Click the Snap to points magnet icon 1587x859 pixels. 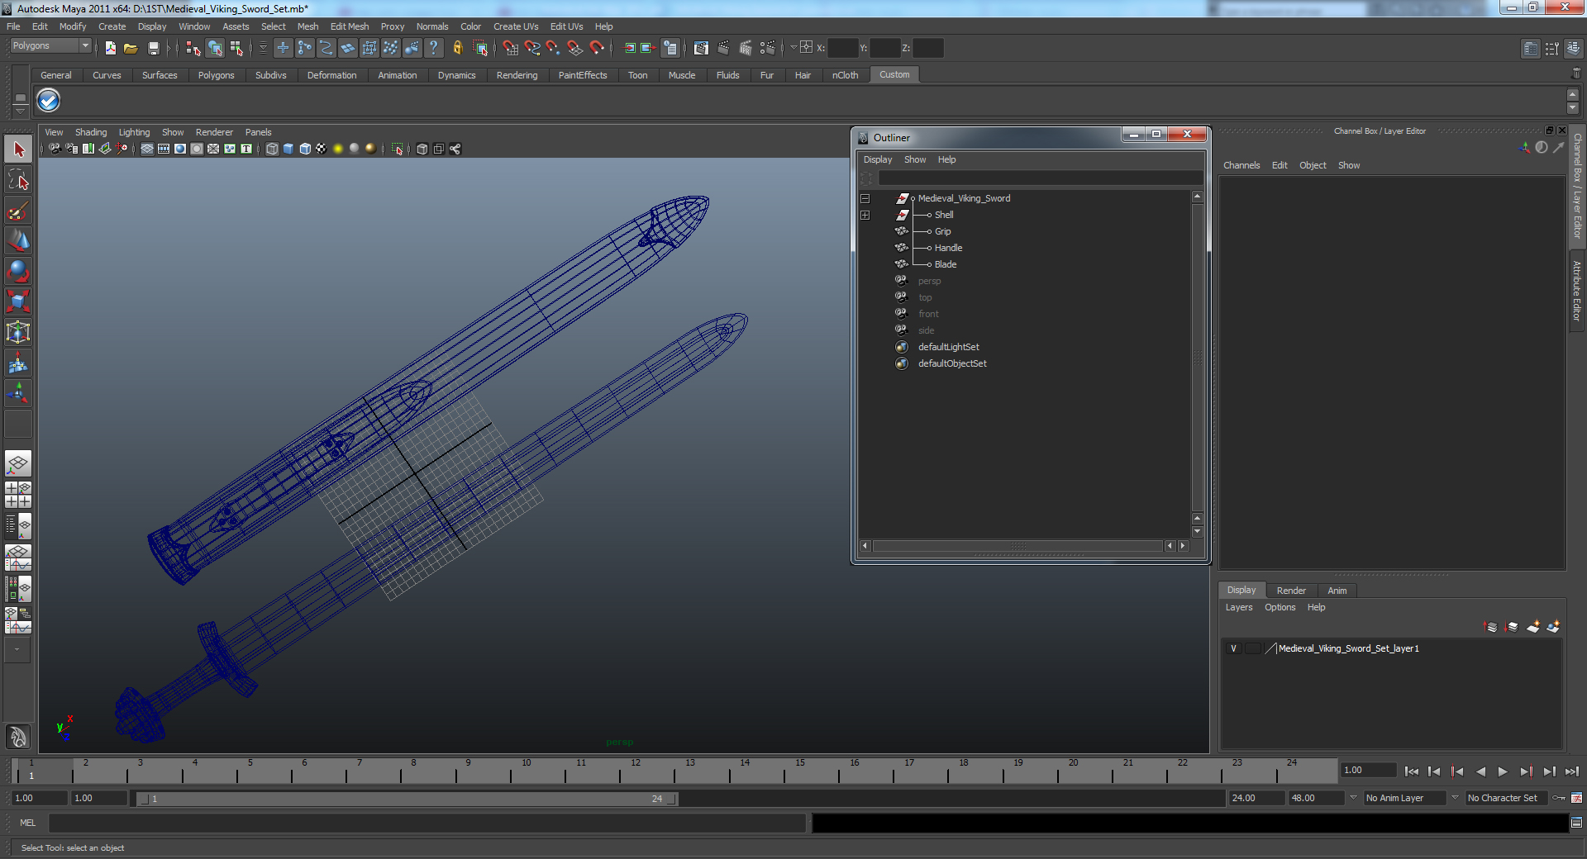(554, 48)
